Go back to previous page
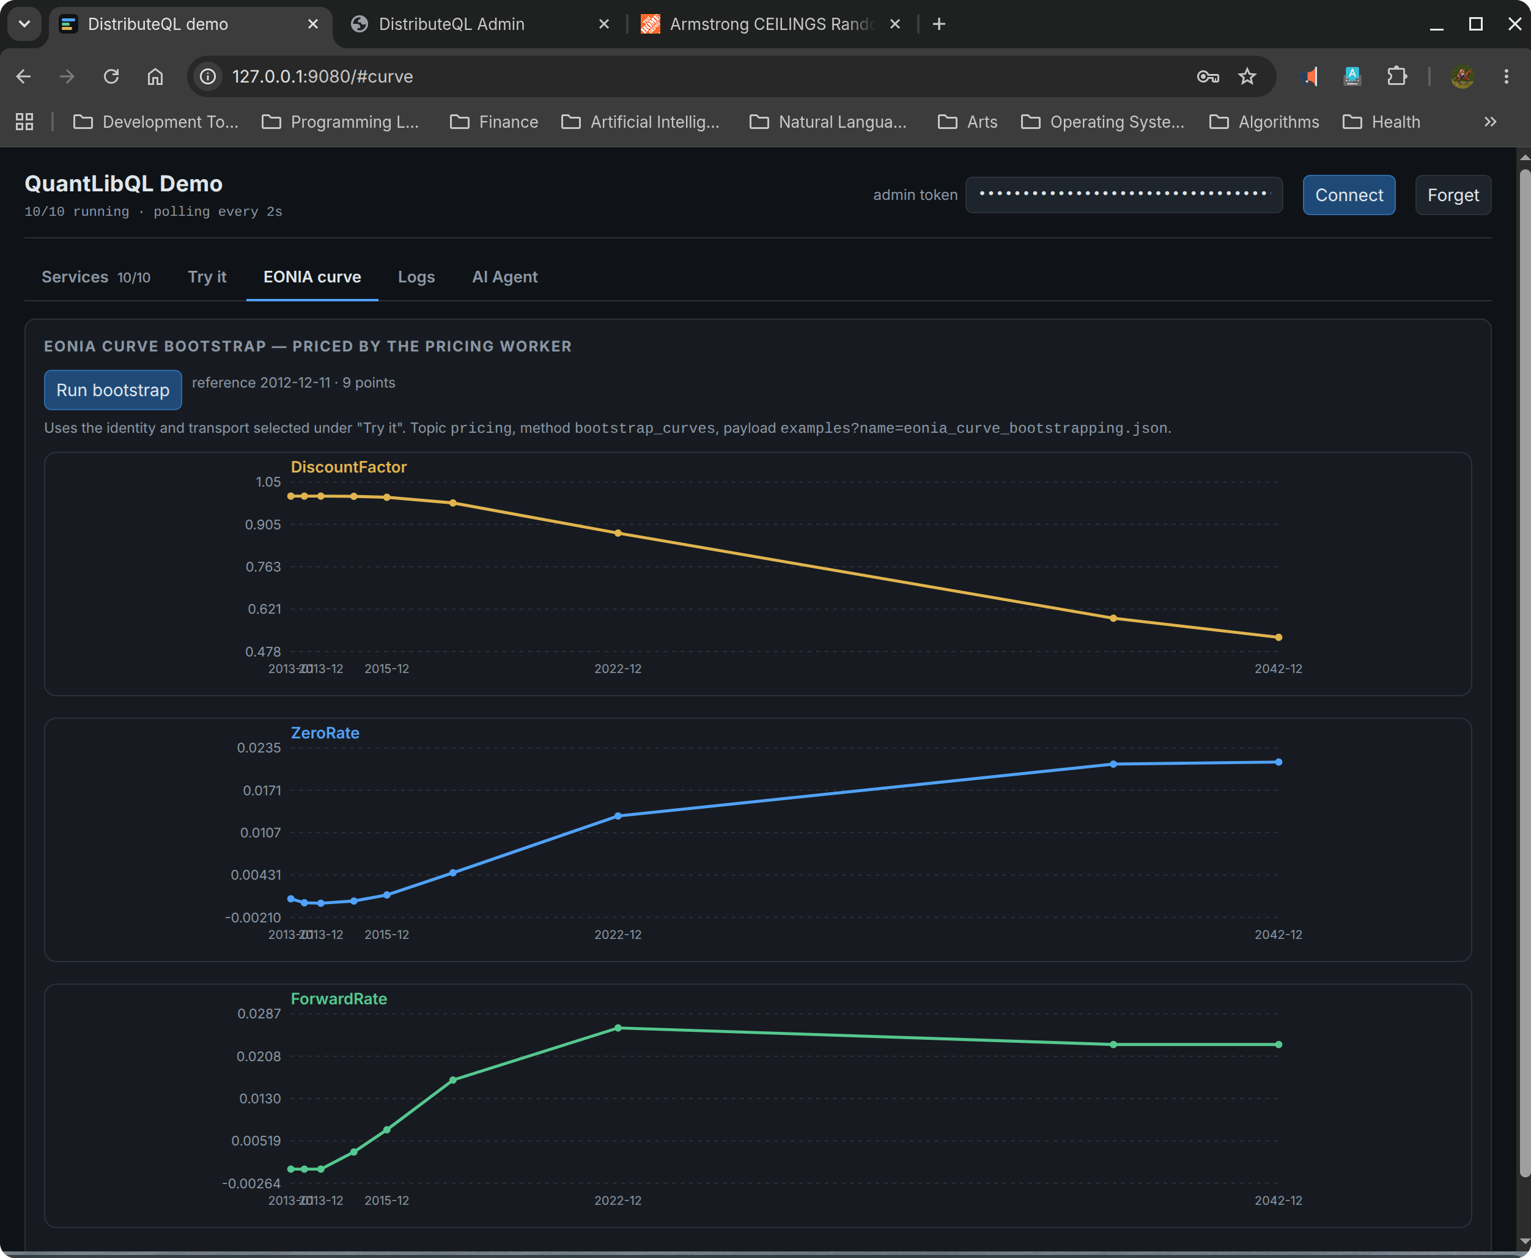 [23, 76]
